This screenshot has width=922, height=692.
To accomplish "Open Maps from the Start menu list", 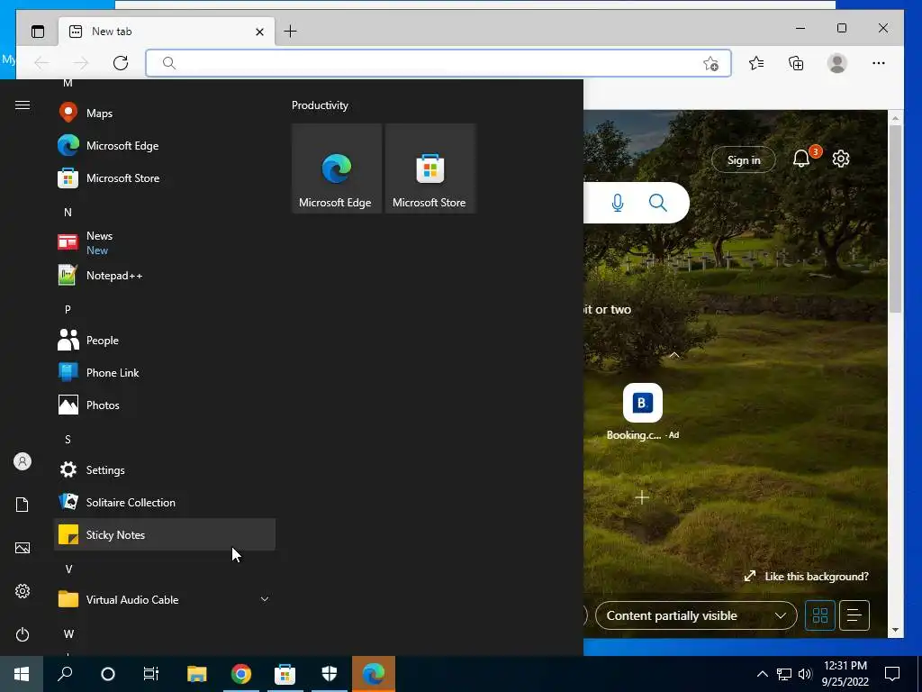I will [x=165, y=113].
